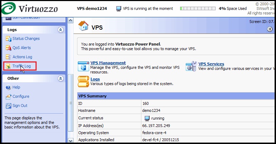The image size is (276, 144).
Task: Click the Status Changes log icon
Action: coord(8,38)
